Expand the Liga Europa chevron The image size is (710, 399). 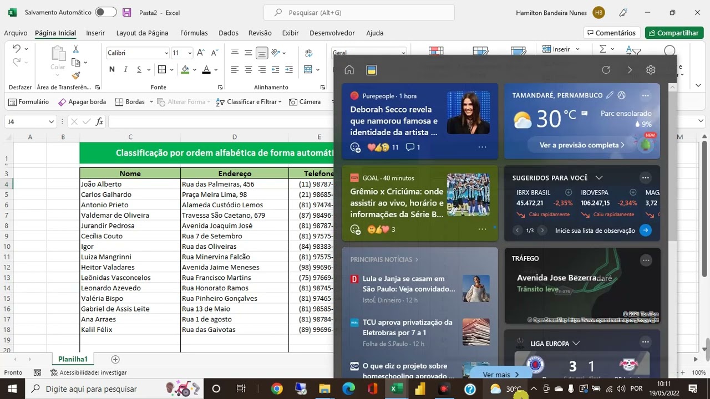click(x=576, y=344)
